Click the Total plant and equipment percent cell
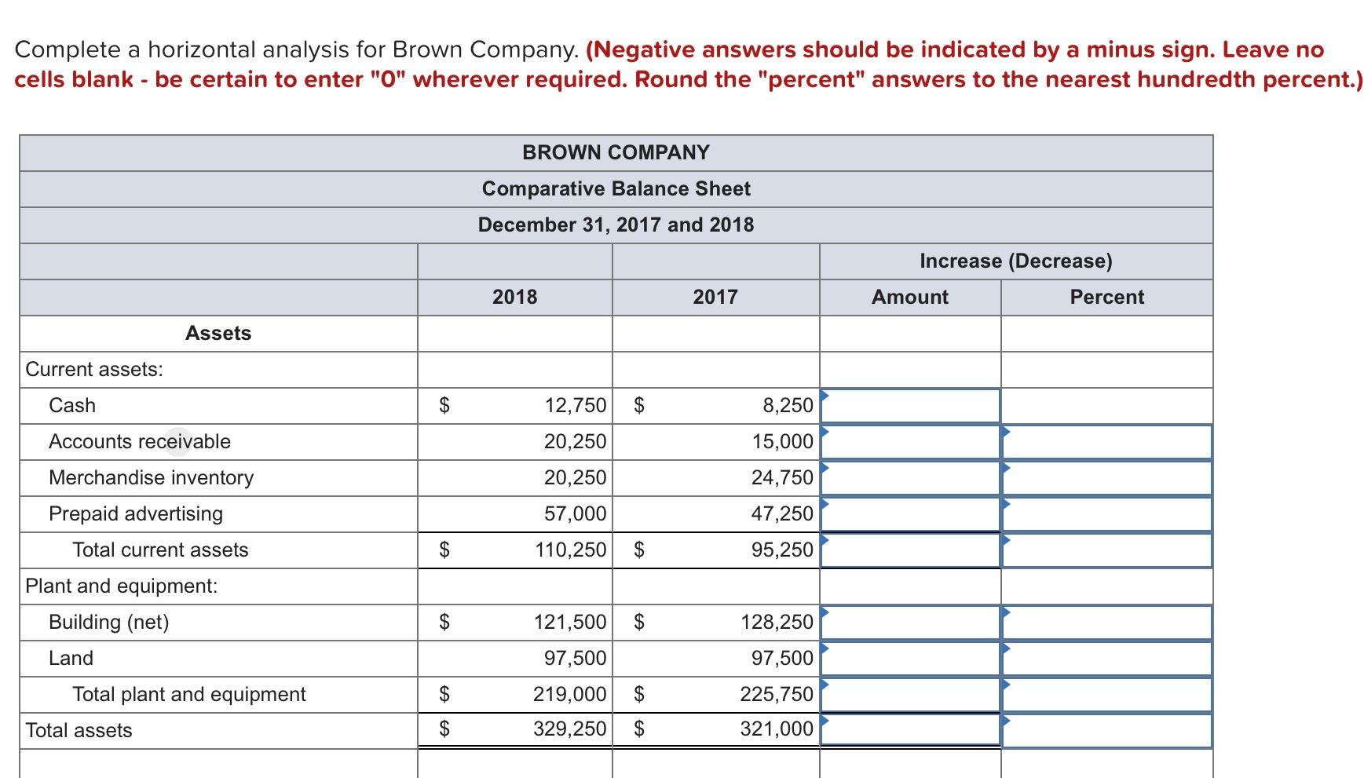Image resolution: width=1364 pixels, height=778 pixels. pos(1107,695)
